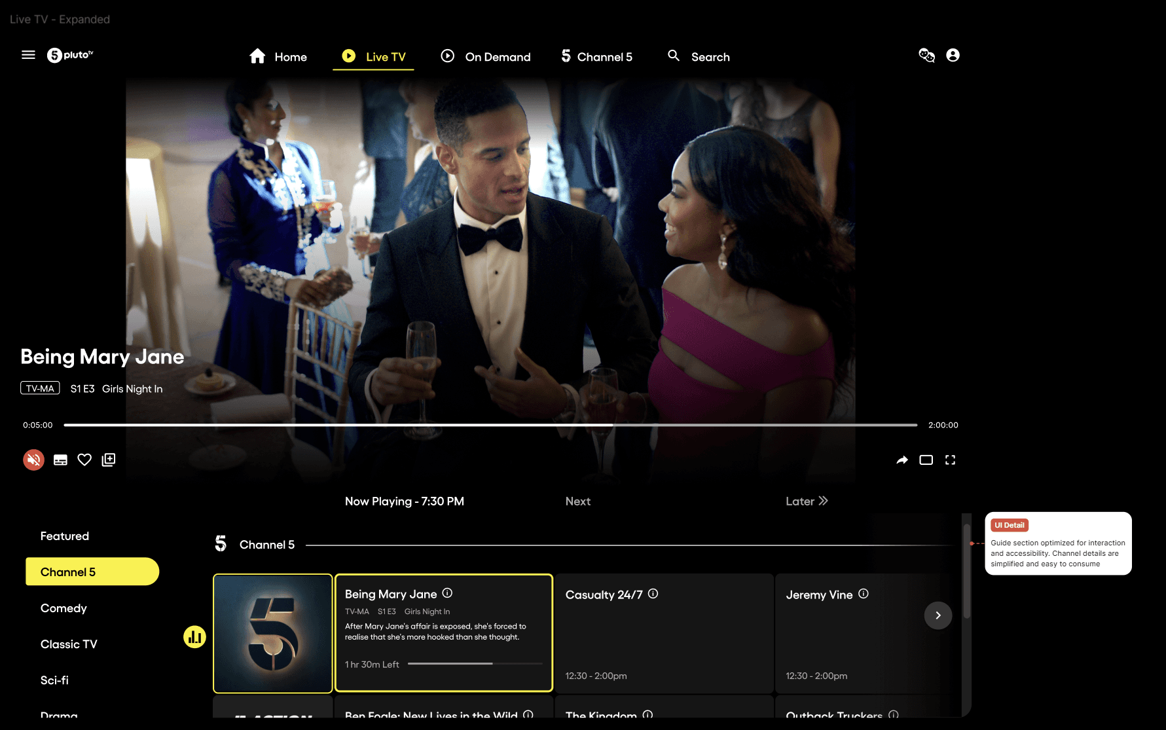Click the Channel 5 logo thumbnail in guide

coord(273,634)
